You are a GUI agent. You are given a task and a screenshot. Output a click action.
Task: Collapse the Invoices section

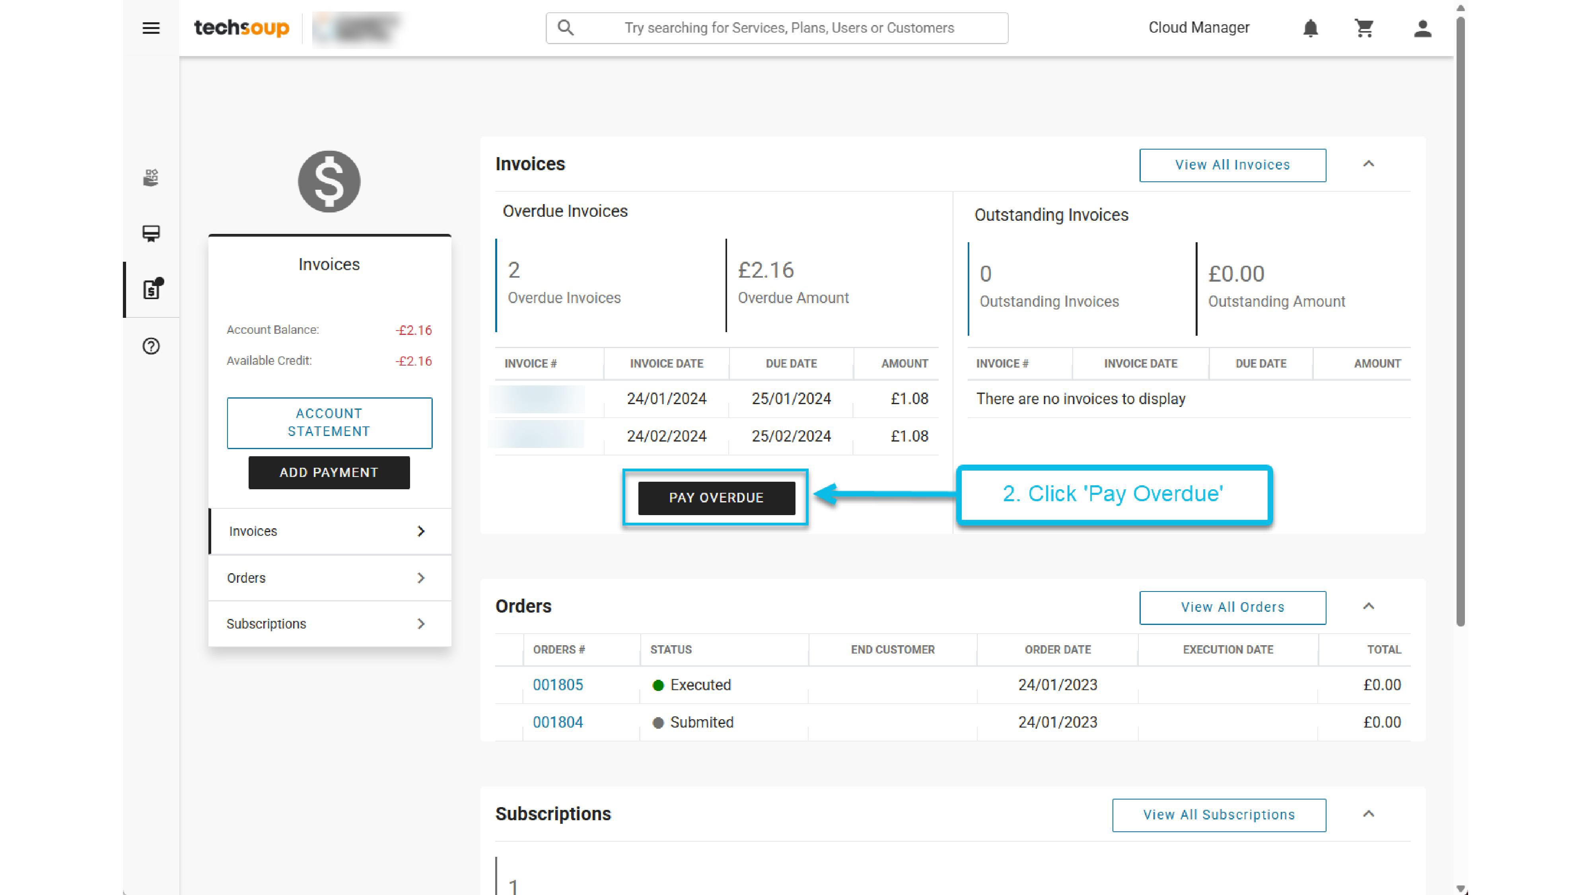click(x=1369, y=164)
